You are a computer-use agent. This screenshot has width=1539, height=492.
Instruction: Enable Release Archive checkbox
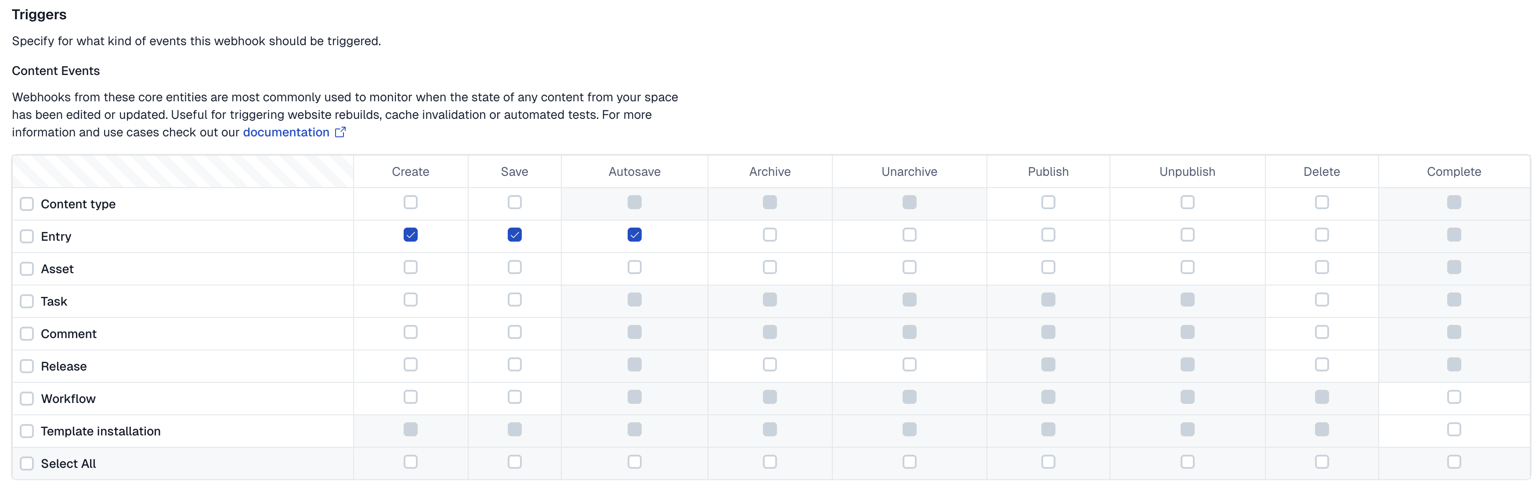click(x=769, y=364)
